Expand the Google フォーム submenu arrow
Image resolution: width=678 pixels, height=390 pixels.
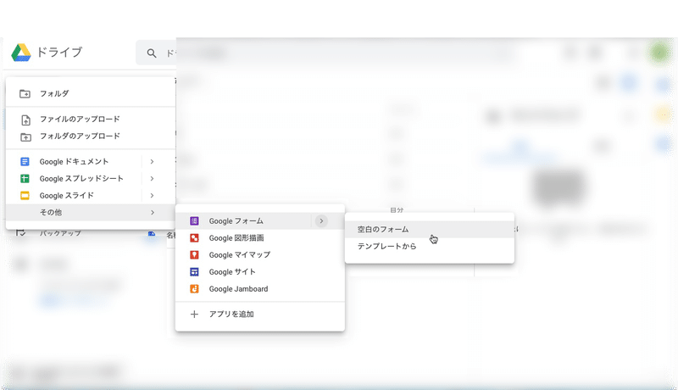[x=321, y=221]
